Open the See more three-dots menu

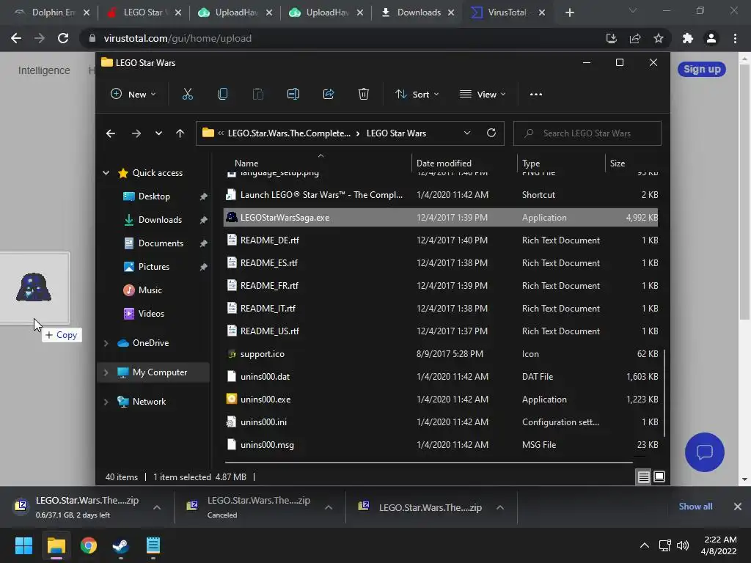coord(536,95)
